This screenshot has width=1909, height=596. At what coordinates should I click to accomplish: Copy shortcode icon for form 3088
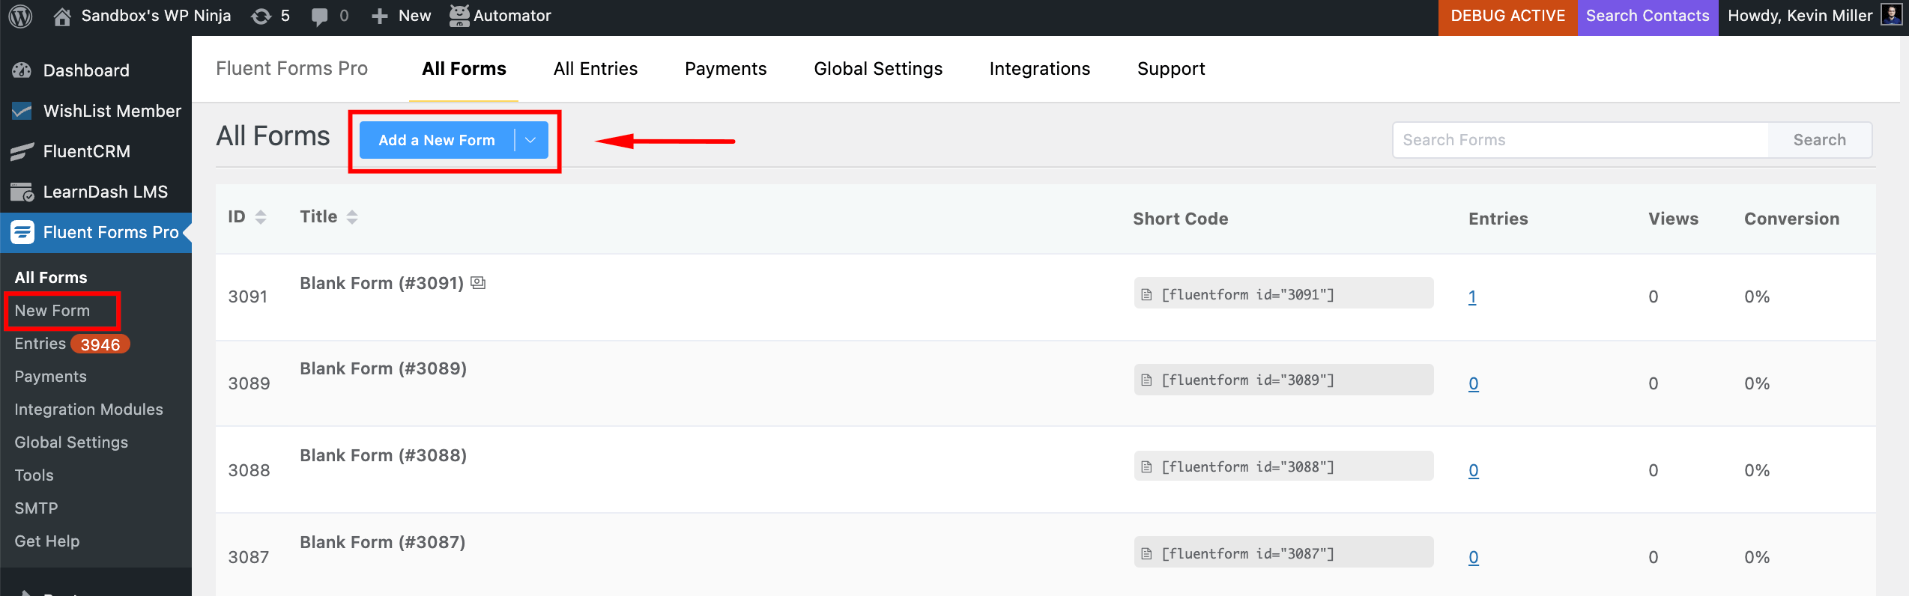1146,466
